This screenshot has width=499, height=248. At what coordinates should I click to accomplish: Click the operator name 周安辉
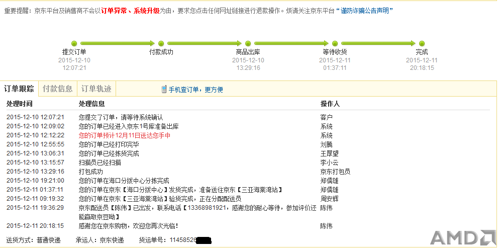329,199
